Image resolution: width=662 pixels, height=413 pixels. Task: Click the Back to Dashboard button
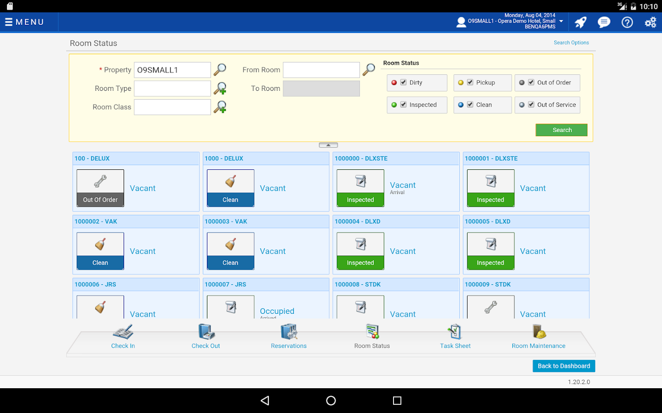point(564,366)
